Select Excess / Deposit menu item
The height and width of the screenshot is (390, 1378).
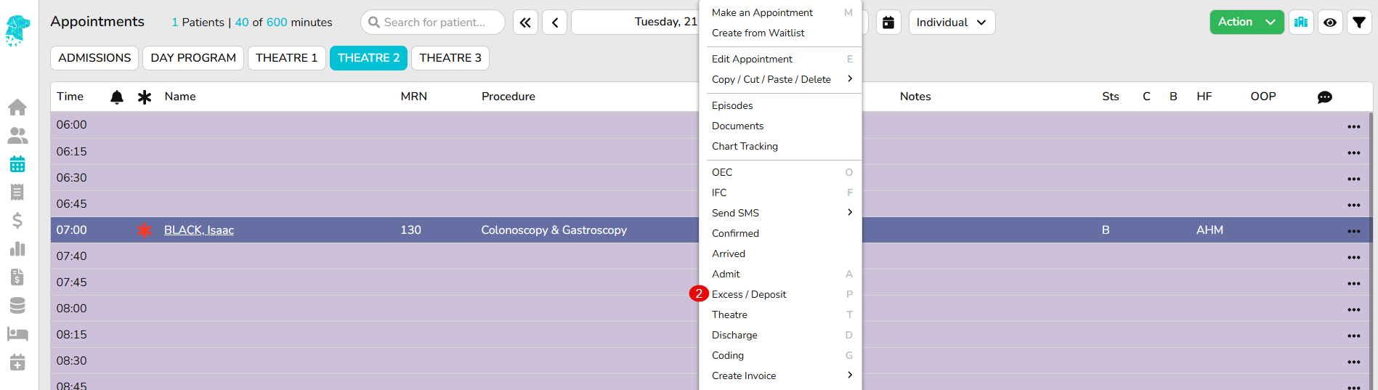click(749, 294)
